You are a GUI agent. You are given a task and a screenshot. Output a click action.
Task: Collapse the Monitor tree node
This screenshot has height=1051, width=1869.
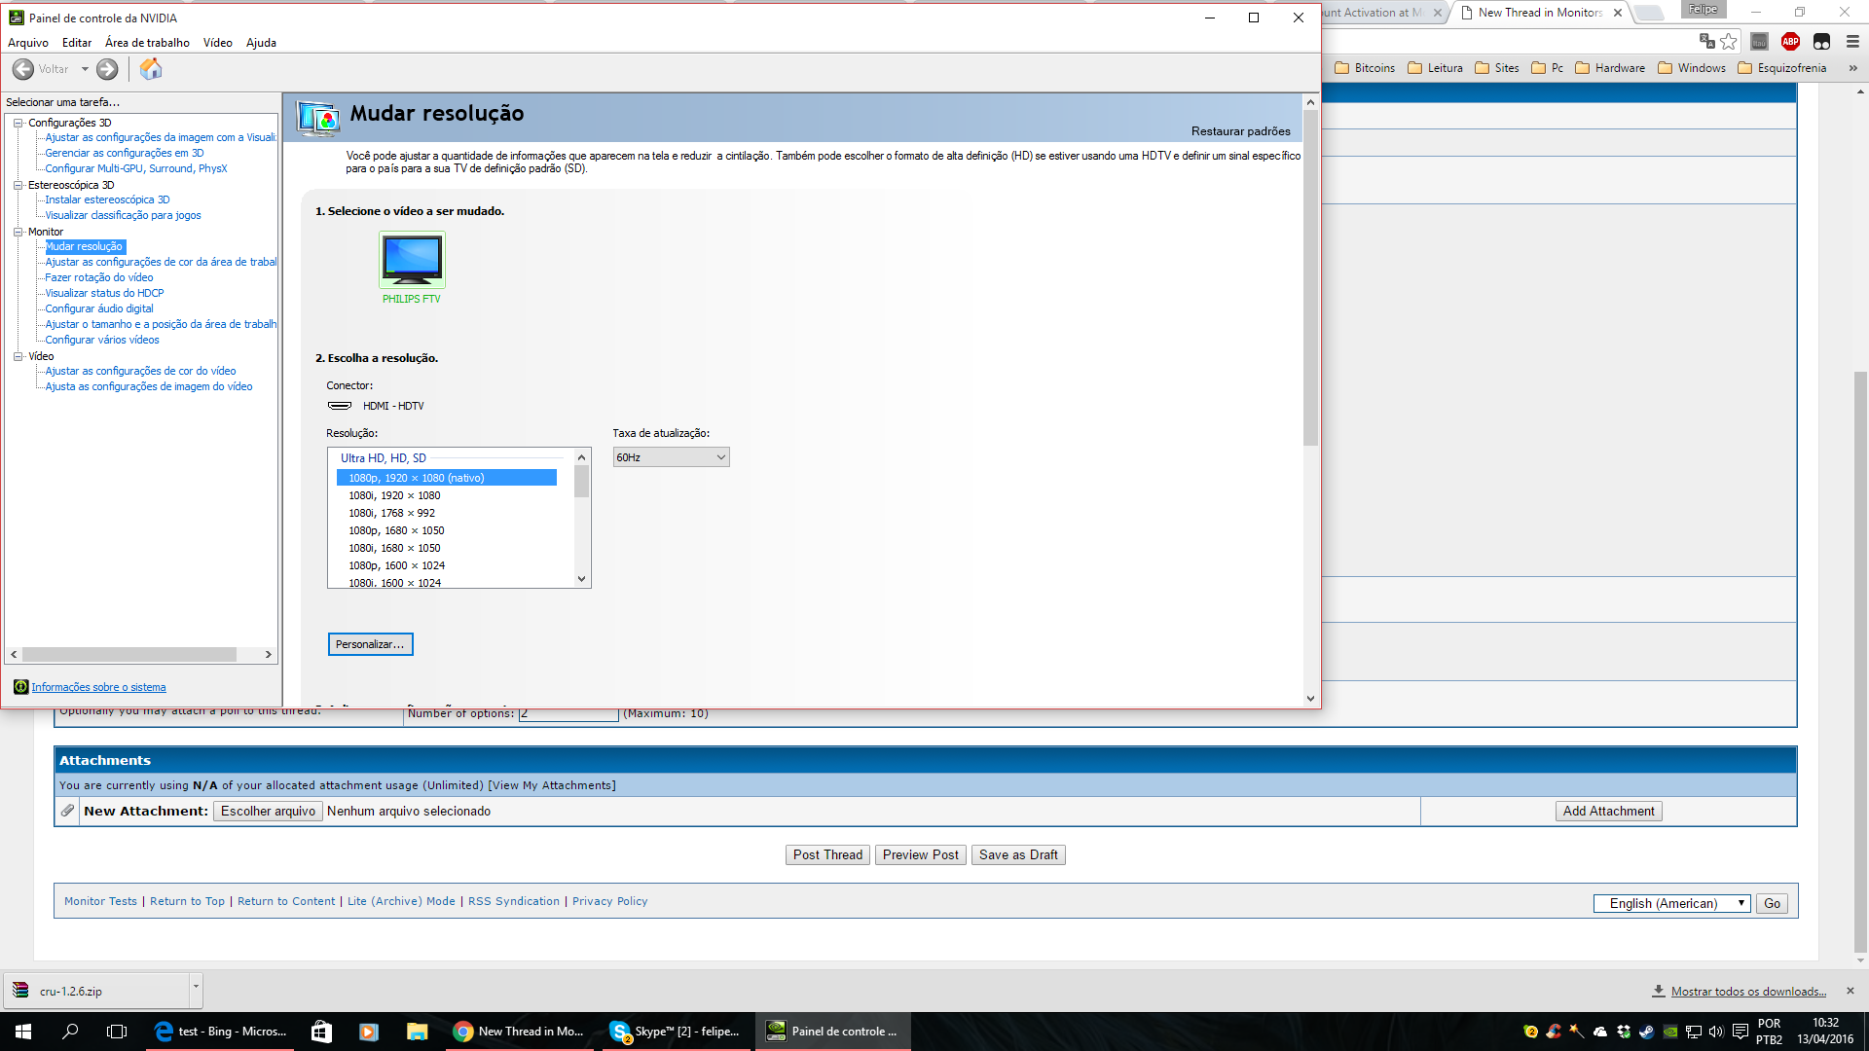tap(18, 232)
